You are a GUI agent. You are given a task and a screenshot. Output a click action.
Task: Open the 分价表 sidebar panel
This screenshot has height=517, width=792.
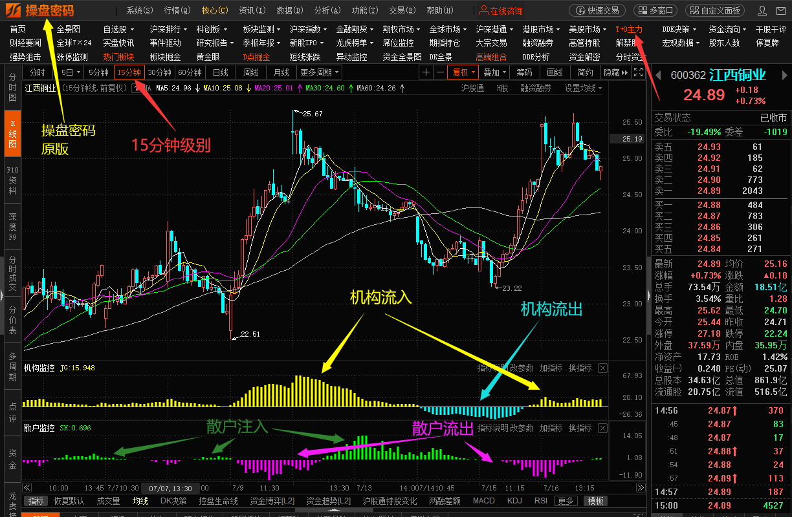tap(12, 321)
